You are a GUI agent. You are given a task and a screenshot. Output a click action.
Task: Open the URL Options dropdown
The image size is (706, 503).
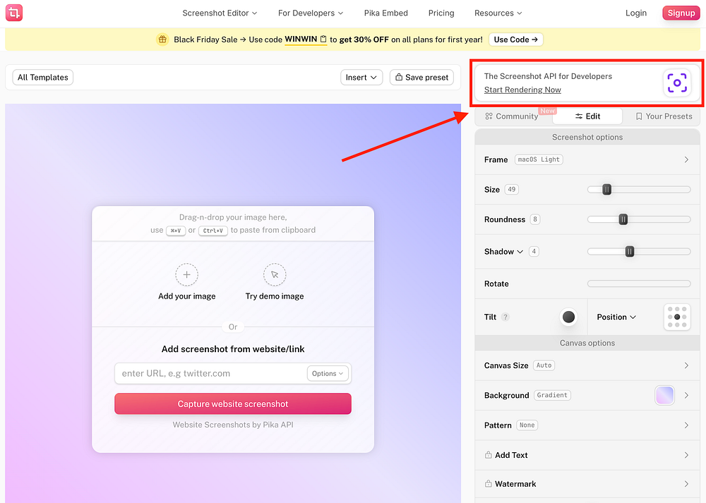[x=328, y=373]
